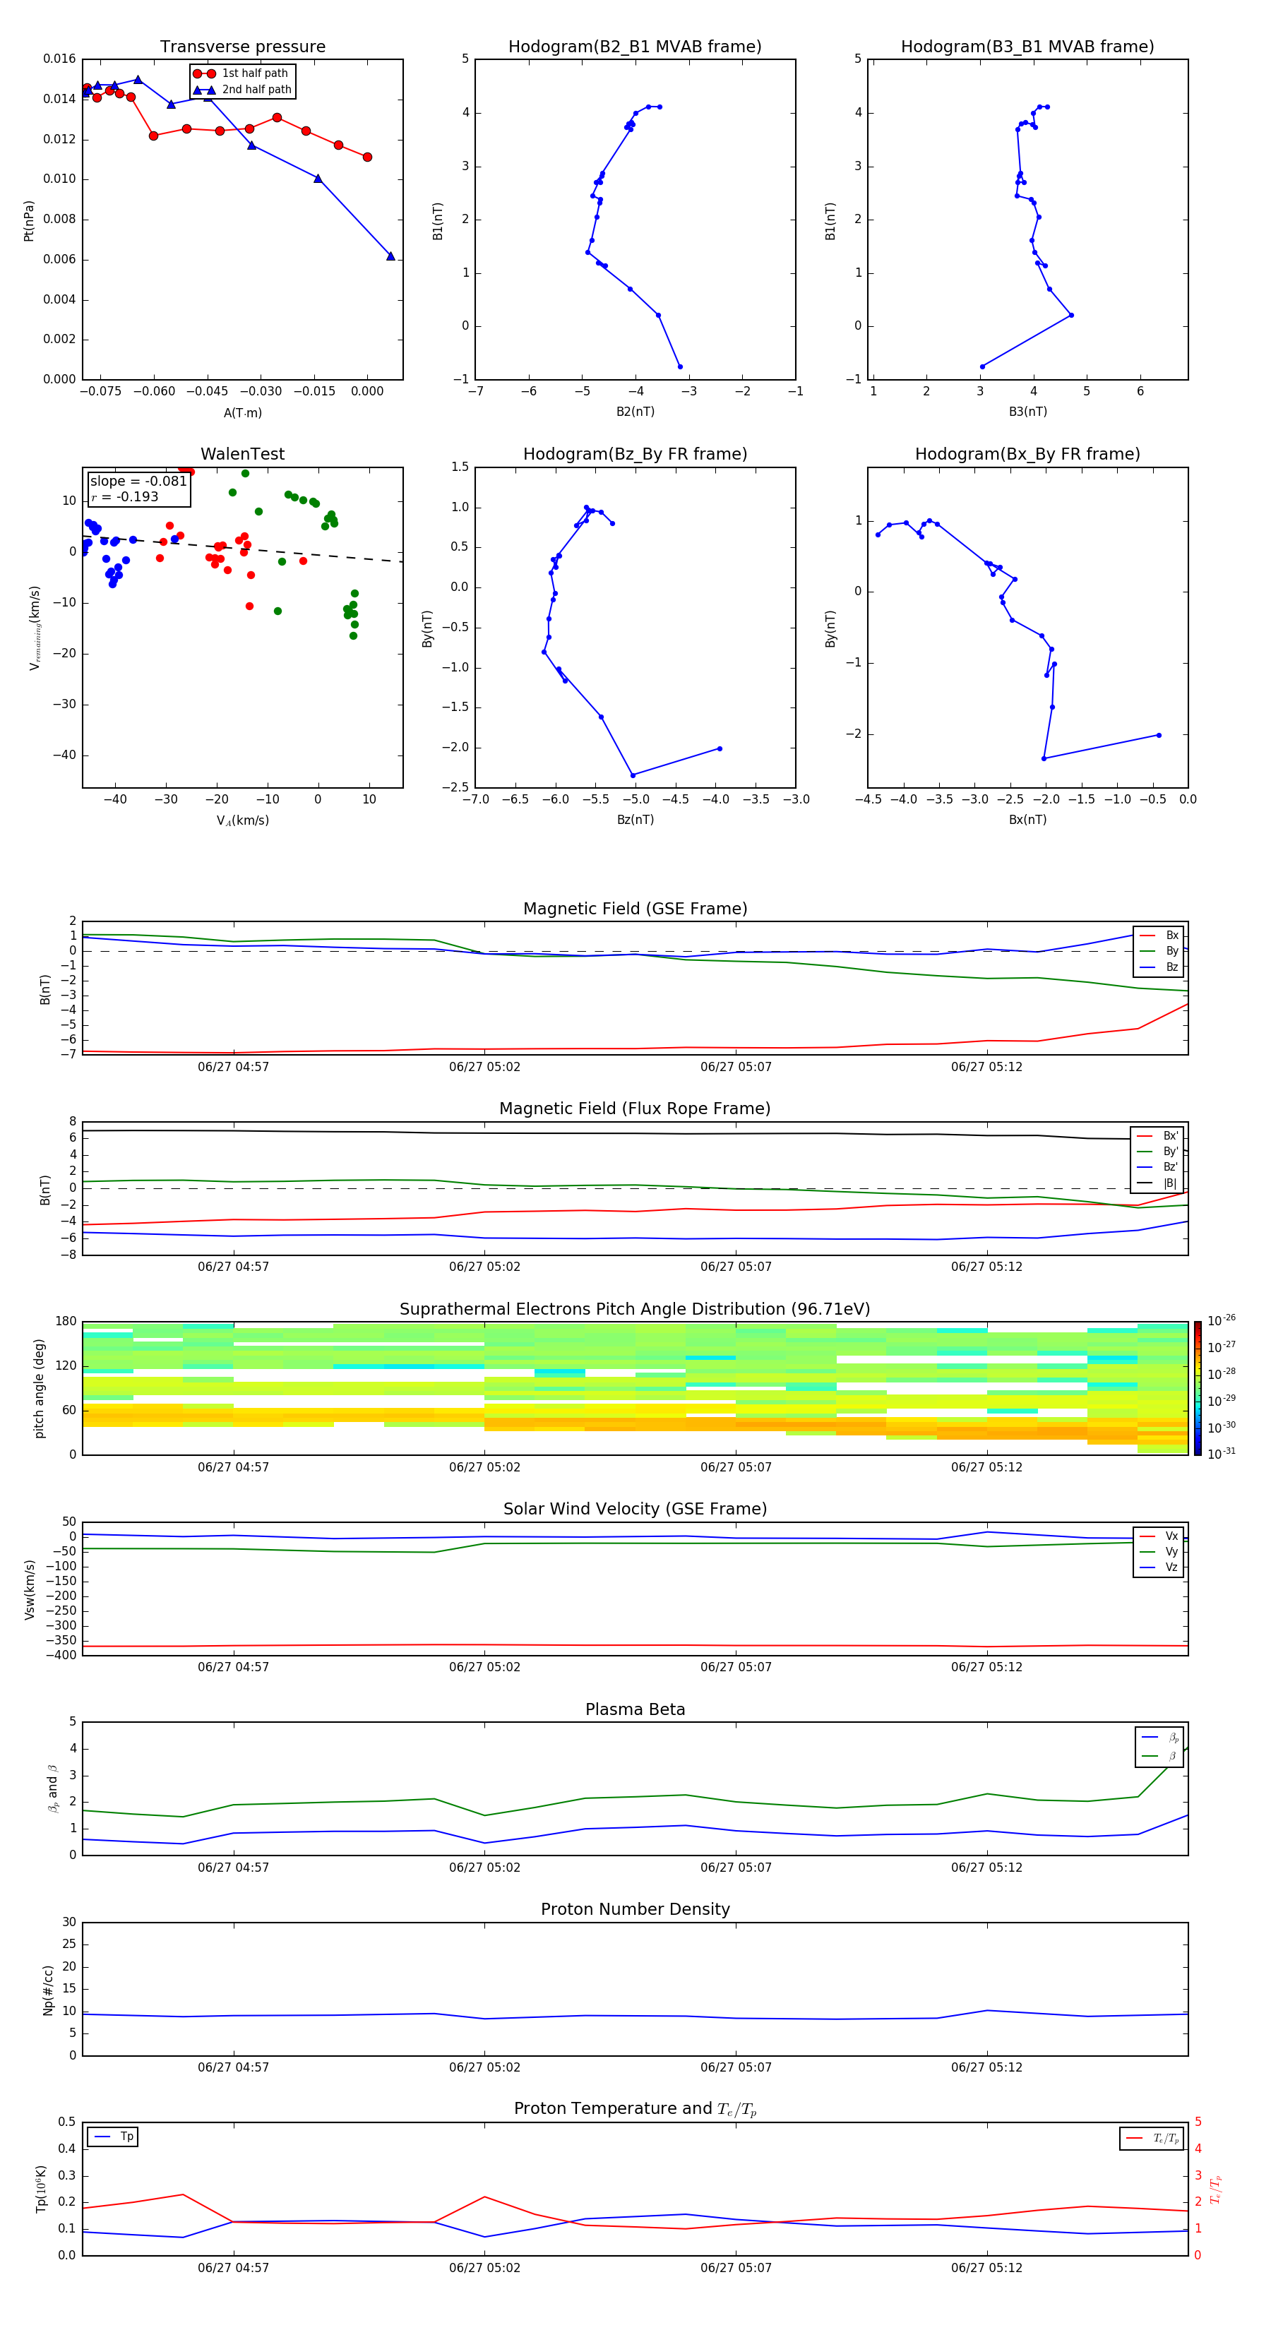This screenshot has height=2330, width=1271.
Task: Click the "Bx(nT)" x-axis label
Action: click(x=1027, y=820)
